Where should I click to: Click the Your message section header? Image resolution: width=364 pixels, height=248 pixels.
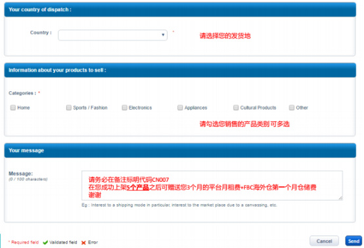180,150
